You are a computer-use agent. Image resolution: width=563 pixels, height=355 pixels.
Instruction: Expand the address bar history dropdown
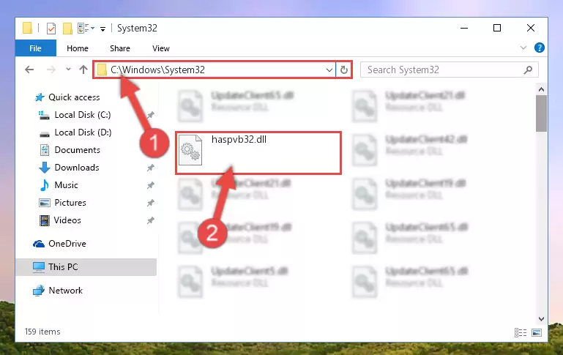[329, 70]
